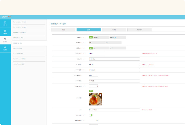Image resolution: width=185 pixels, height=125 pixels.
Task: Toggle the green switch below the memo field
Action: [x=91, y=115]
